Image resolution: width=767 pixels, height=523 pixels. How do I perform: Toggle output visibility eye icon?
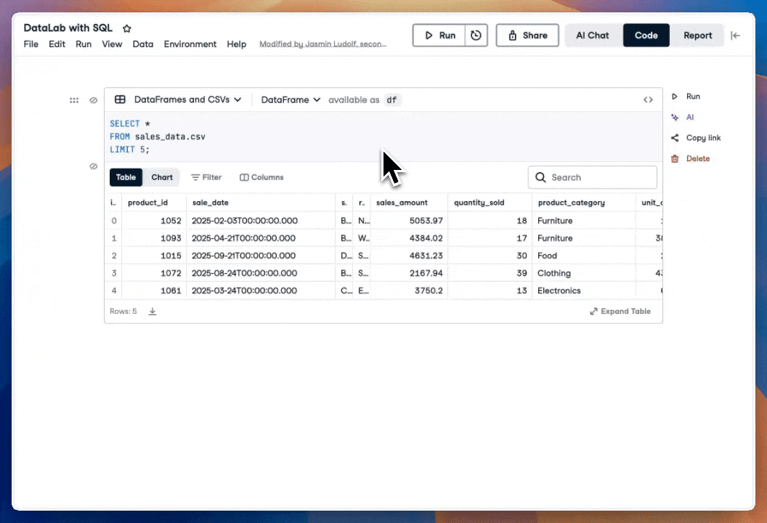tap(94, 166)
